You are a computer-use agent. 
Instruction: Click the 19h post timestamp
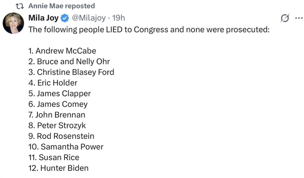click(x=118, y=18)
